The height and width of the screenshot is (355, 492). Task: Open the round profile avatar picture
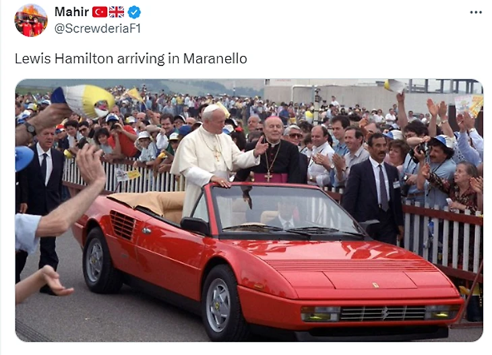(31, 20)
